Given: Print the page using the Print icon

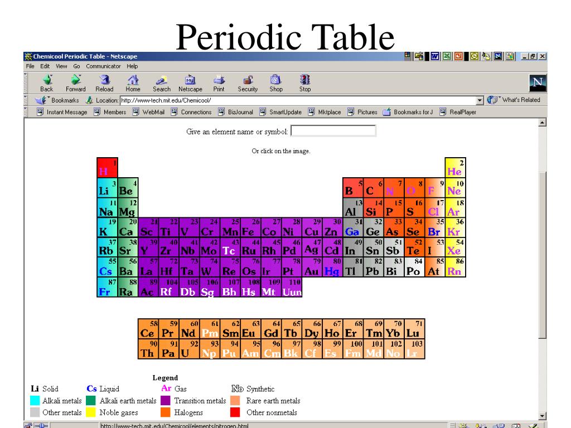Looking at the screenshot, I should [219, 84].
